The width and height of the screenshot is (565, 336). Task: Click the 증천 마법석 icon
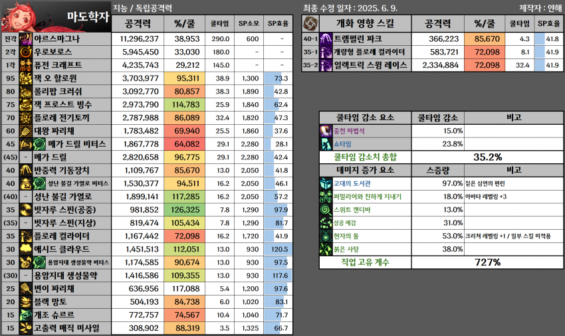click(x=327, y=131)
